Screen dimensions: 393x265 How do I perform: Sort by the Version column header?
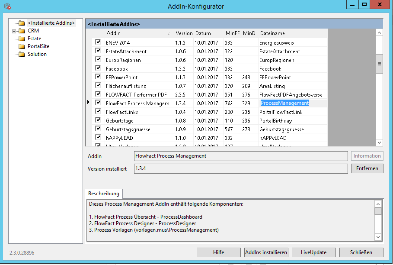(x=184, y=33)
